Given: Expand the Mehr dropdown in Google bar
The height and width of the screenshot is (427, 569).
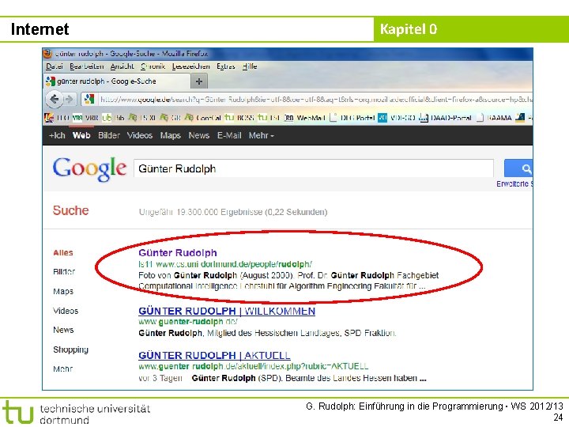Looking at the screenshot, I should [262, 135].
